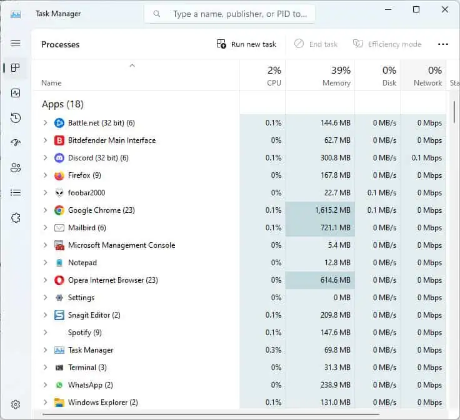
Task: Click the End task button
Action: point(316,44)
